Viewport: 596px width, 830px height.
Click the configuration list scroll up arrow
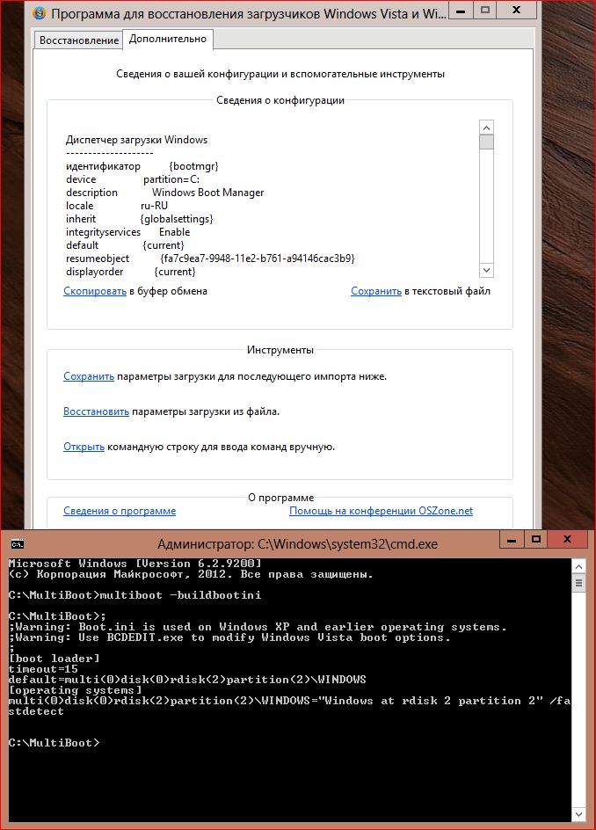click(486, 127)
